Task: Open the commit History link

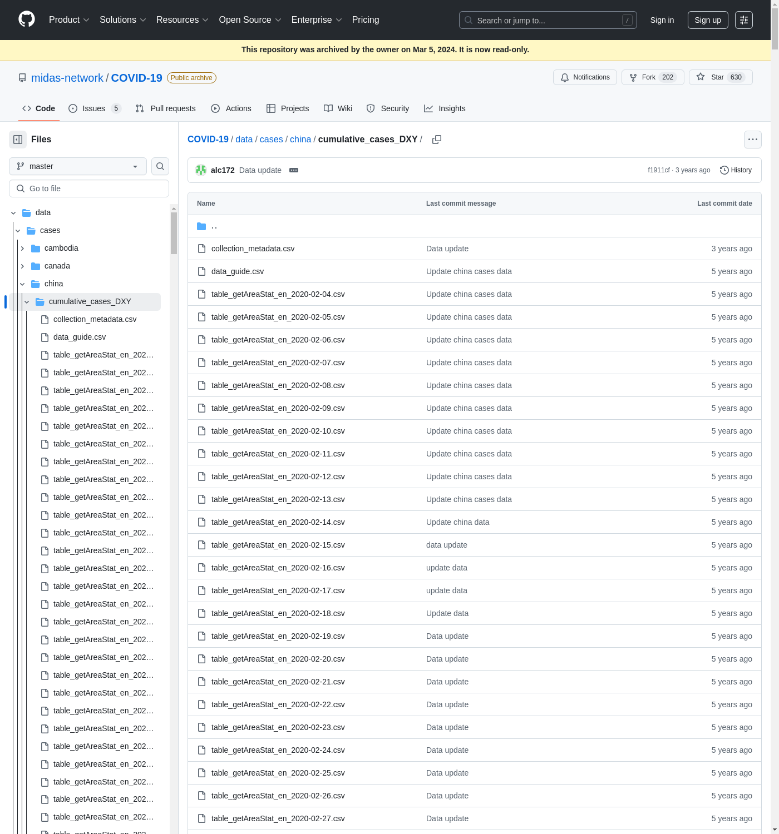Action: pos(736,170)
